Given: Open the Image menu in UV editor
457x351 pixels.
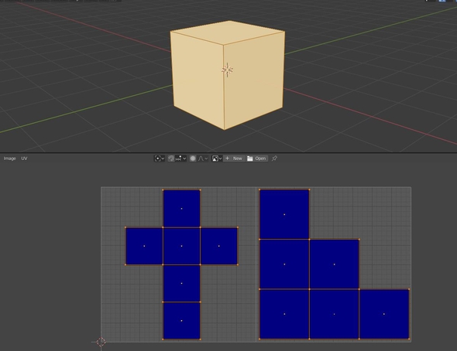Looking at the screenshot, I should 9,158.
